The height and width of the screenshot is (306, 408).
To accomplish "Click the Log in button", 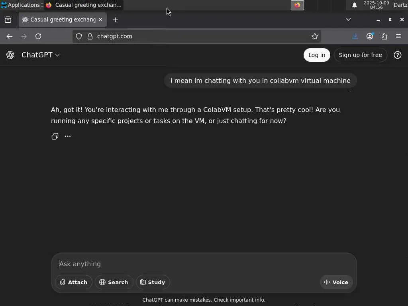I will [317, 55].
